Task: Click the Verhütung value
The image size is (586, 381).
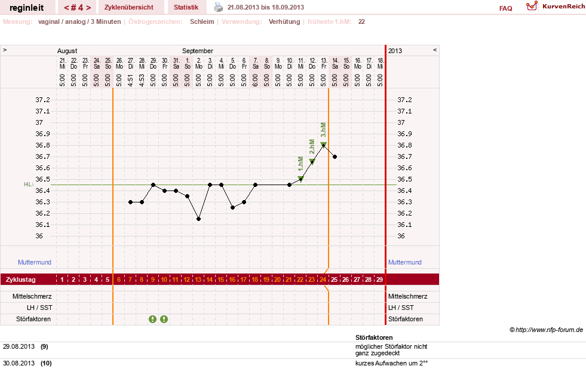Action: pyautogui.click(x=284, y=21)
